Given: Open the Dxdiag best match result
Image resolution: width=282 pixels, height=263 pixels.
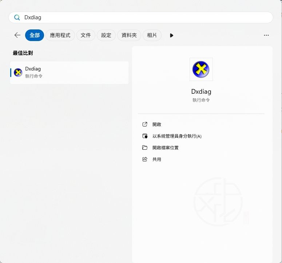Looking at the screenshot, I should 69,73.
